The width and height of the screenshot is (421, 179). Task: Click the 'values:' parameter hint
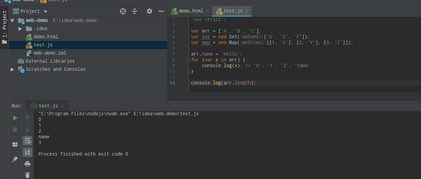click(x=251, y=37)
